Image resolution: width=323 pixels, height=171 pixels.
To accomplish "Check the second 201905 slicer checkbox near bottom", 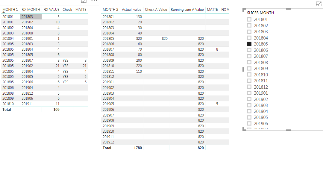I will [249, 117].
